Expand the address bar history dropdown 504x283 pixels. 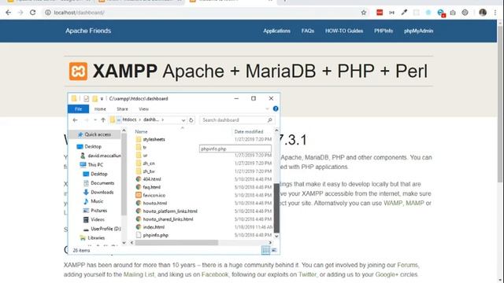pyautogui.click(x=183, y=120)
